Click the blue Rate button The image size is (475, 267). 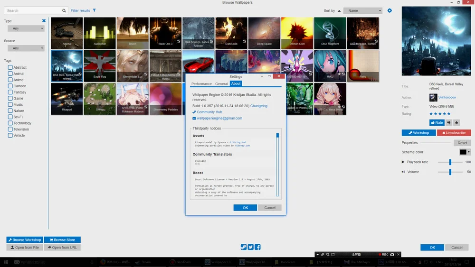[437, 122]
